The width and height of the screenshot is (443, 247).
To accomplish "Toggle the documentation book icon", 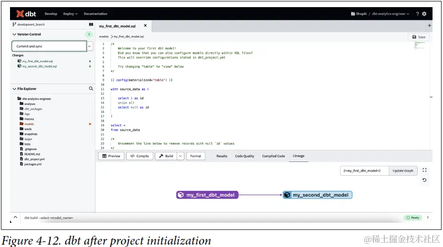I will [x=91, y=25].
